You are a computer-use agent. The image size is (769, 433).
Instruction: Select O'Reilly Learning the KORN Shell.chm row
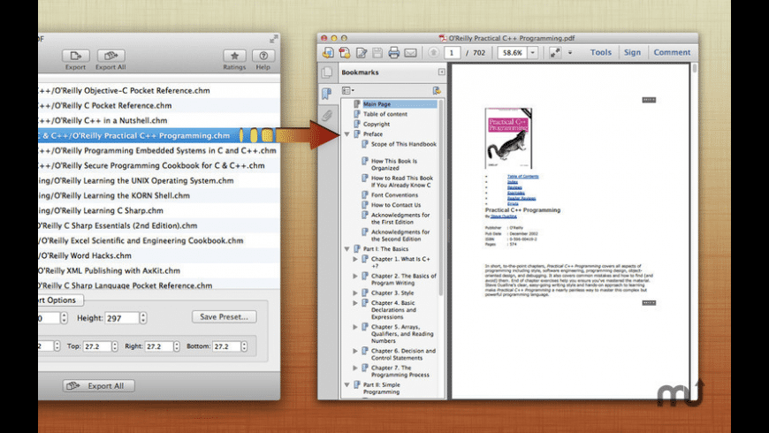[x=159, y=195]
